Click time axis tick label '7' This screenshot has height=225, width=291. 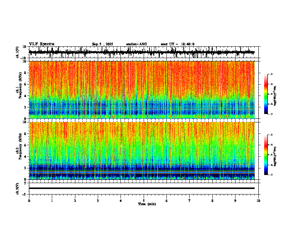point(190,201)
